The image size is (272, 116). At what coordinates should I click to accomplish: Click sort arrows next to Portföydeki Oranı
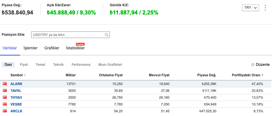click(262, 75)
